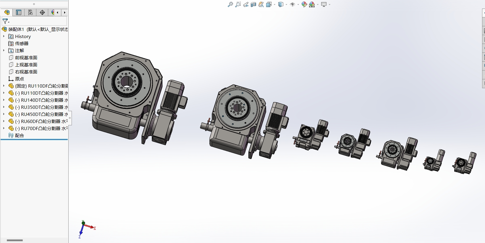Select (固定) RU110DF凸轮分割器 component
The height and width of the screenshot is (243, 485).
pyautogui.click(x=41, y=86)
